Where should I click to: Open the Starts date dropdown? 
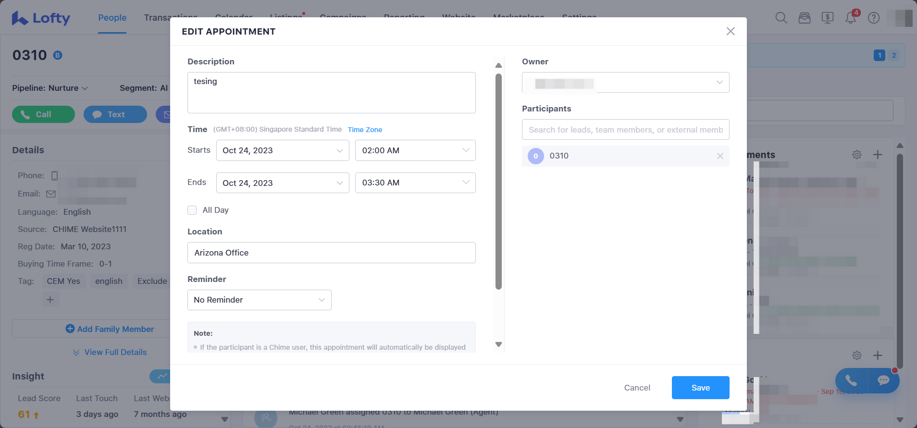point(283,150)
